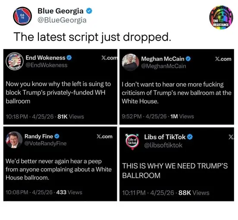Open the Blue Georgia profile avatar
Screen dimensions: 238x220
click(x=22, y=16)
